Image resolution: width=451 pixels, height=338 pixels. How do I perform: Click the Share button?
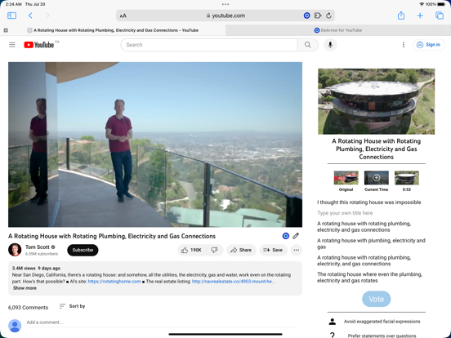tap(241, 250)
